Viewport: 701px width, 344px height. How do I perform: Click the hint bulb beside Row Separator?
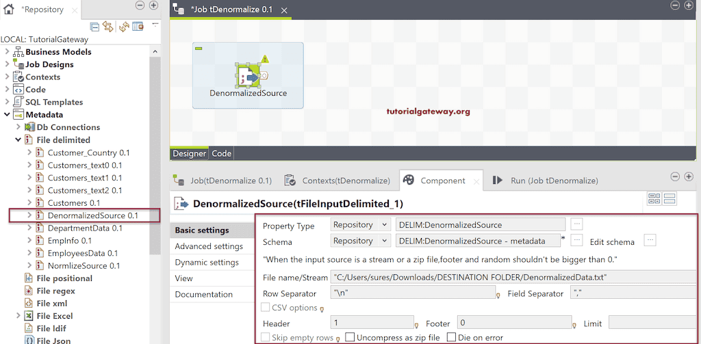[498, 295]
